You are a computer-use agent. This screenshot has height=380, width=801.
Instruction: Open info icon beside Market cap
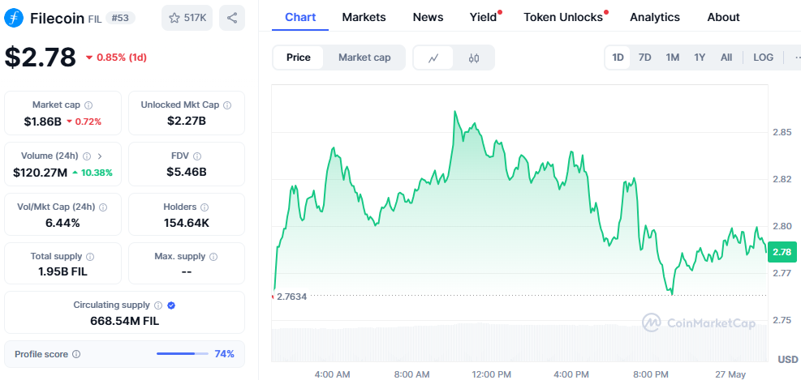click(88, 105)
